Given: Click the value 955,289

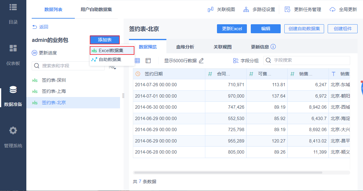Looking at the screenshot, I should point(236,141).
